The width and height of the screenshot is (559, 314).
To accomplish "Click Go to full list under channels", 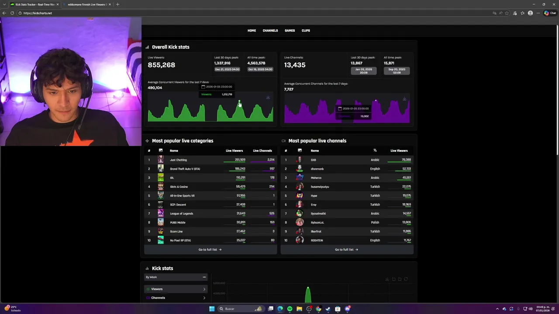I will 346,249.
